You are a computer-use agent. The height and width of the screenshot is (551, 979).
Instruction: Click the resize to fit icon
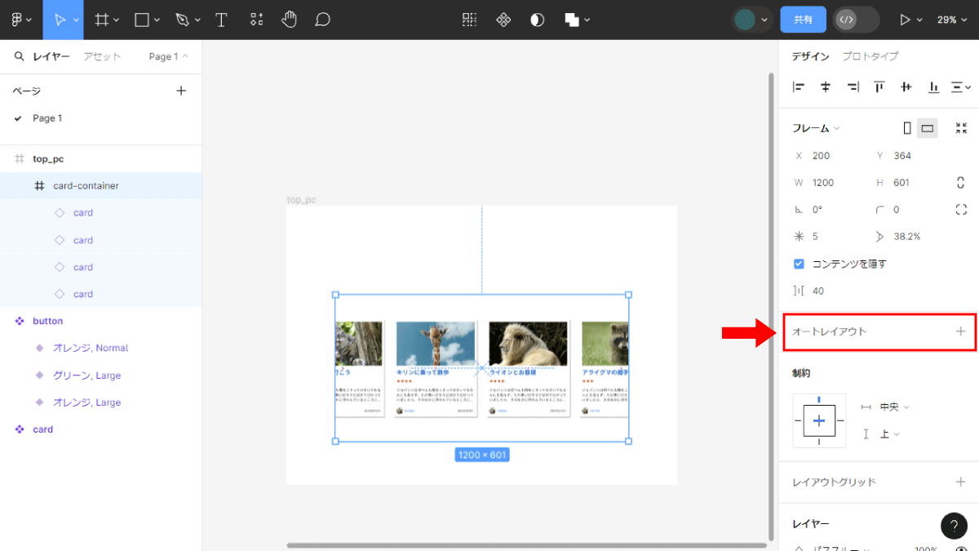[961, 128]
